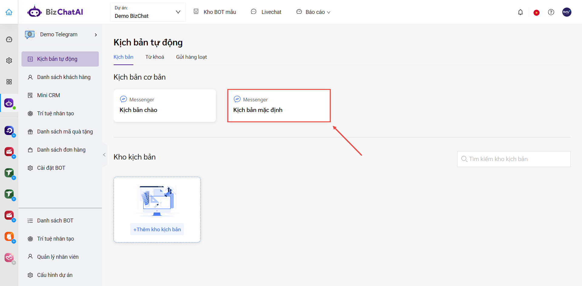Open the user profile avatar
This screenshot has height=286, width=582.
click(x=567, y=12)
